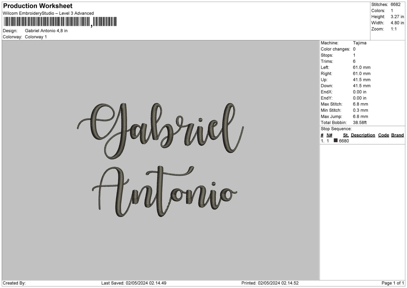The image size is (407, 288).
Task: Click the 'EndX:' label
Action: 327,92
